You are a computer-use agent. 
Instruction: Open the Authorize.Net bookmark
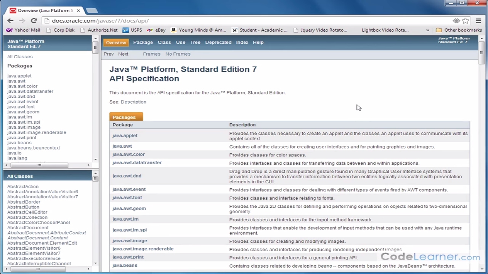[99, 30]
